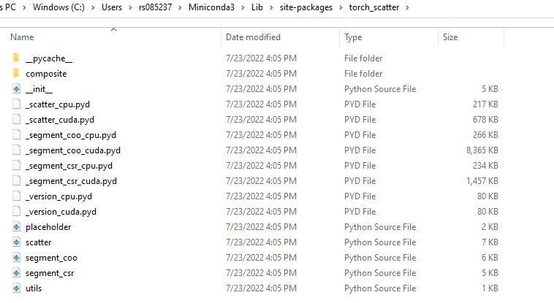Click the scatter Python file icon
The width and height of the screenshot is (554, 303).
point(17,242)
